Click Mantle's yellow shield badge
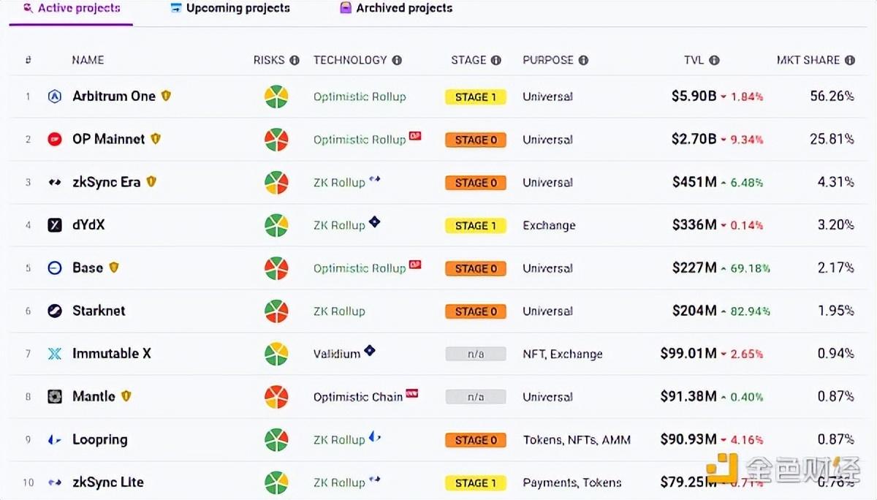 point(126,396)
